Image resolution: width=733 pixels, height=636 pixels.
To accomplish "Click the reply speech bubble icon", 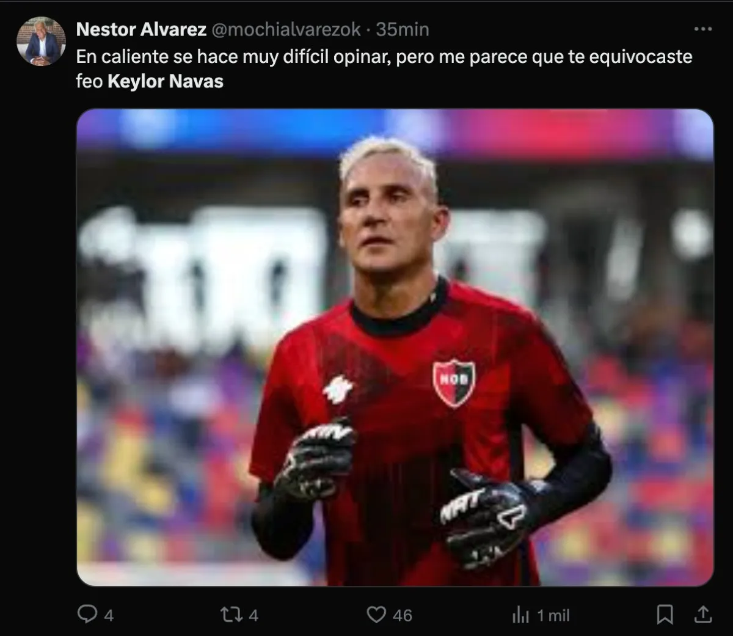I will pos(87,614).
